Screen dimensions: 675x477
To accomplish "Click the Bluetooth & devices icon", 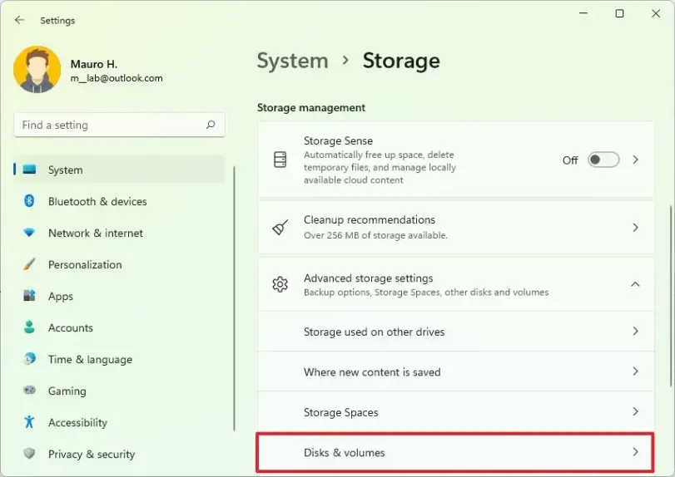I will [30, 201].
